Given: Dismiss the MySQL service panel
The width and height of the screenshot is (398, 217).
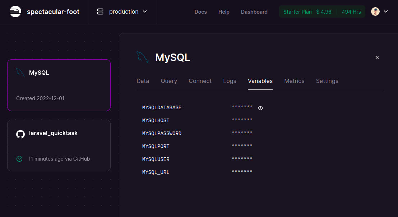Looking at the screenshot, I should pyautogui.click(x=377, y=57).
